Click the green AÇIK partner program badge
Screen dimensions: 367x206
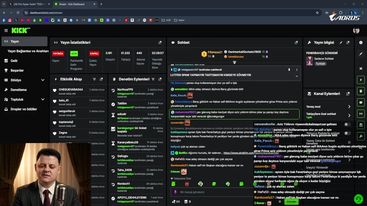click(x=74, y=54)
